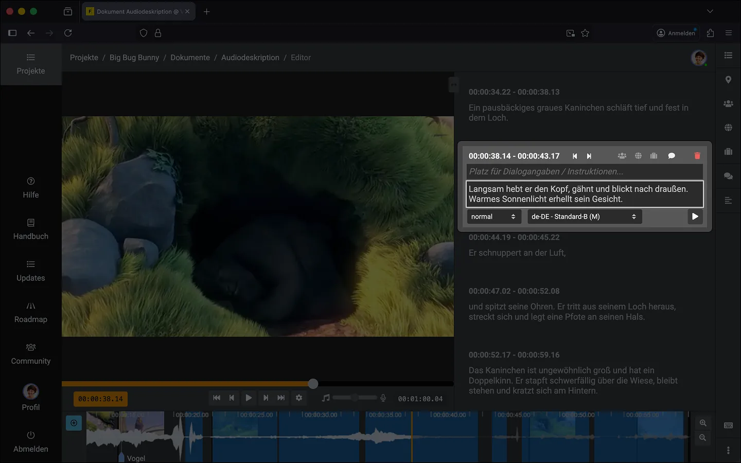Adjust the music/voice audio balance slider

coord(355,398)
